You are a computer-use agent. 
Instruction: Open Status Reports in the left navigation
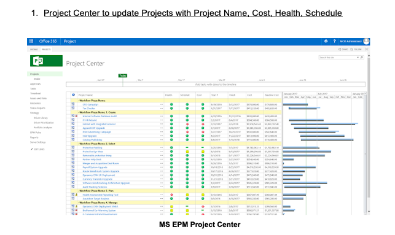click(38, 108)
